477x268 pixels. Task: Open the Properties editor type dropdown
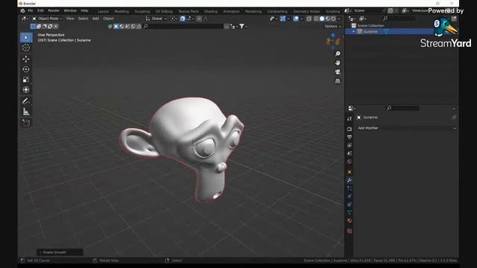(x=352, y=109)
